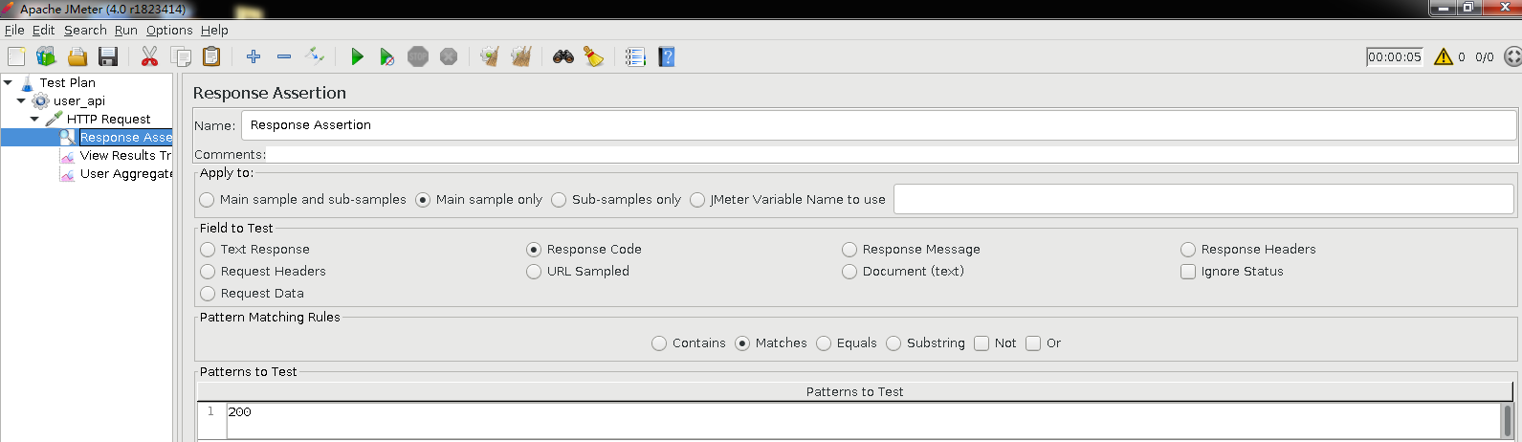Image resolution: width=1522 pixels, height=442 pixels.
Task: Start test with no pauses icon
Action: [387, 57]
